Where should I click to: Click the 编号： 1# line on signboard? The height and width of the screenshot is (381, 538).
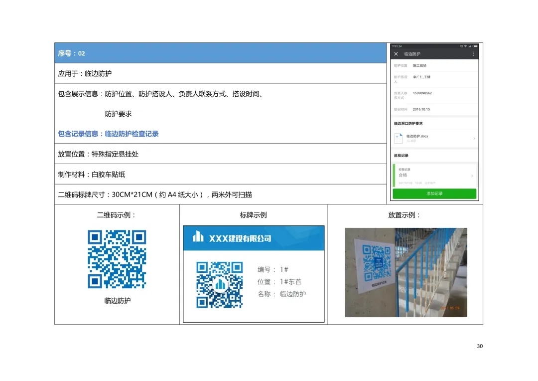pyautogui.click(x=273, y=269)
